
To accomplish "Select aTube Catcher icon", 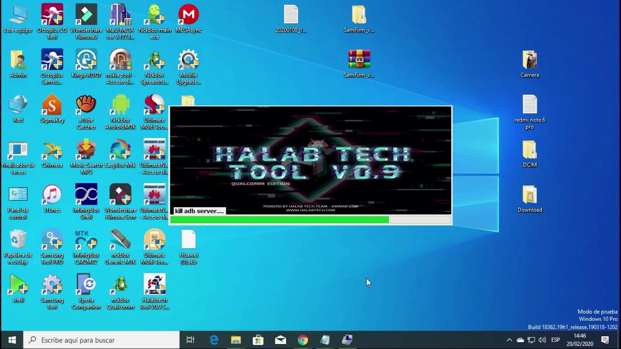I will [86, 111].
